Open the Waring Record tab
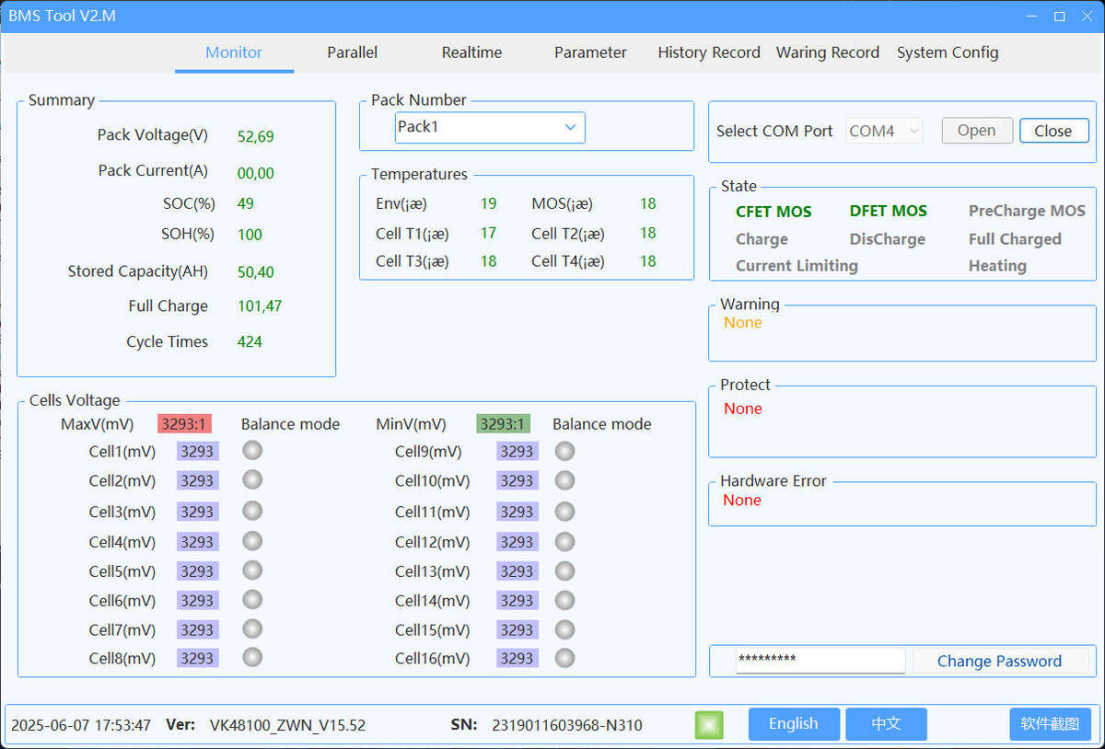The image size is (1105, 749). pos(827,52)
